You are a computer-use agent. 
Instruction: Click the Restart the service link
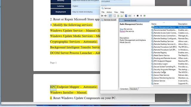point(122,31)
